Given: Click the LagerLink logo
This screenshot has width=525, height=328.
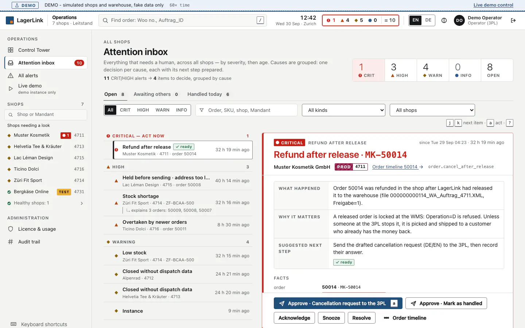Looking at the screenshot, I should coord(25,20).
